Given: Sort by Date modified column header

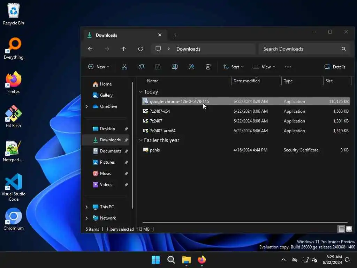Looking at the screenshot, I should 246,81.
